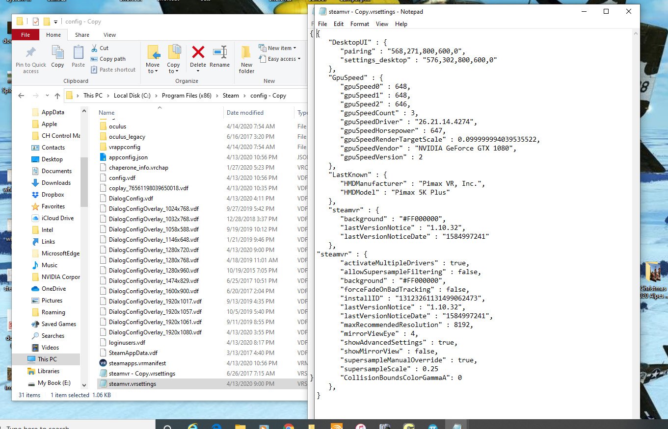Click the steamapps.vrmanifest VR icon
The width and height of the screenshot is (668, 429).
click(103, 363)
